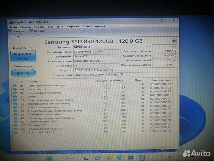Click the power-on count value 921 раз
The height and width of the screenshot is (161, 214).
(165, 60)
